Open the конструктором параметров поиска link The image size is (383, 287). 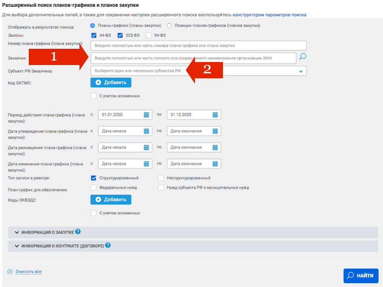(269, 15)
